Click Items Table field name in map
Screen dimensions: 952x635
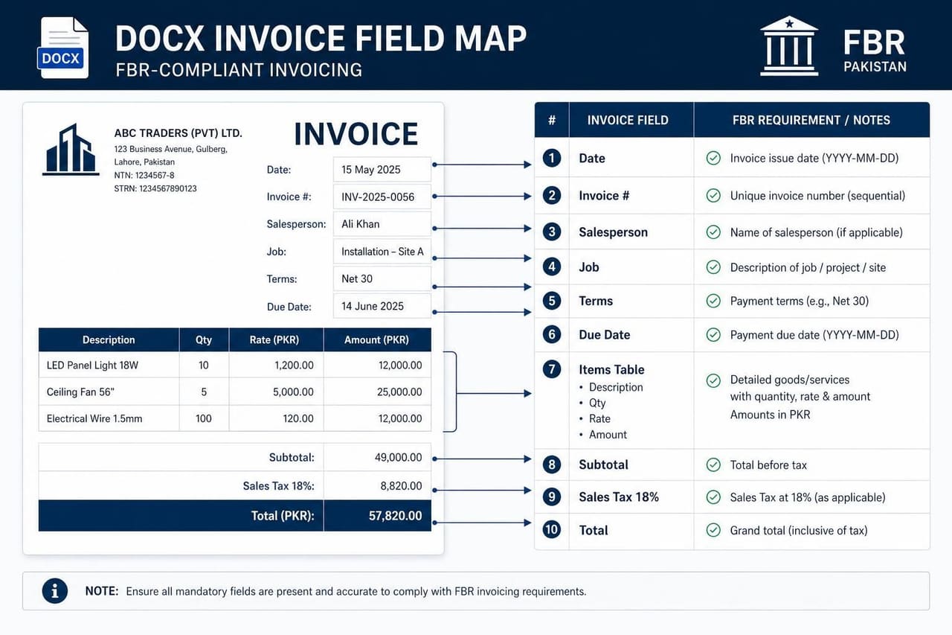(611, 369)
